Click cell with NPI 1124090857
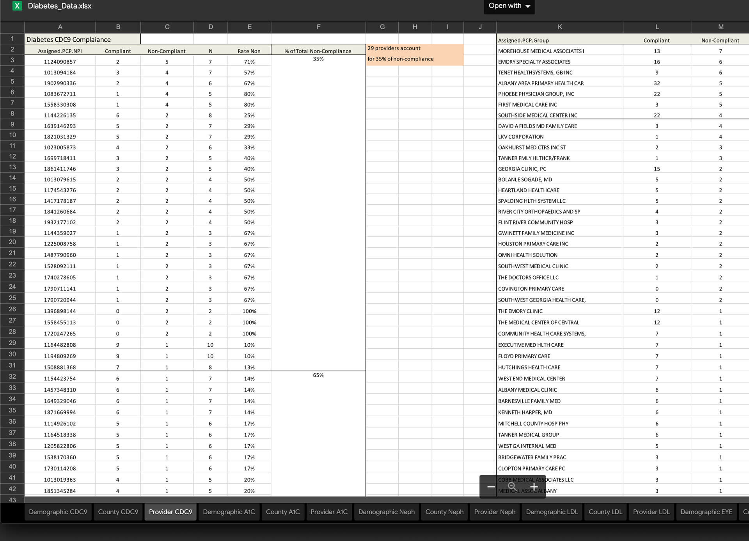 [60, 62]
